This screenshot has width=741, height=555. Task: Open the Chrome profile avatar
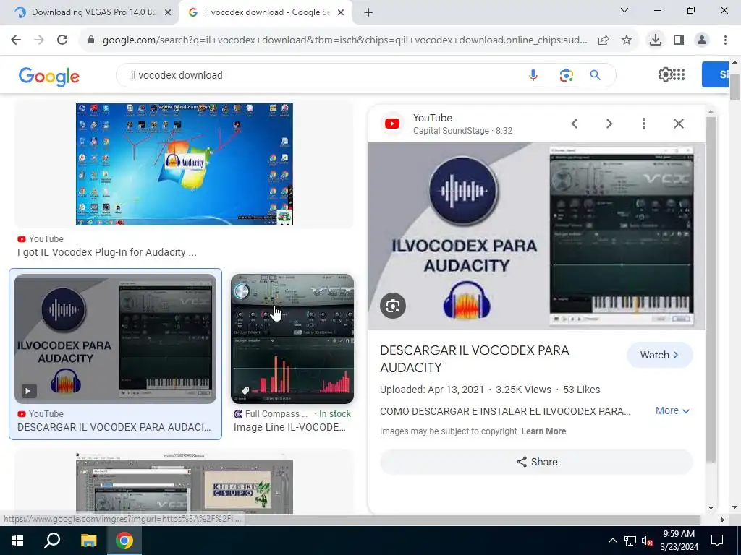pos(702,40)
